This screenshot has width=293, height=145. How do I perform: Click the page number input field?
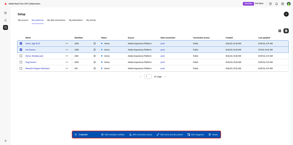tap(148, 77)
